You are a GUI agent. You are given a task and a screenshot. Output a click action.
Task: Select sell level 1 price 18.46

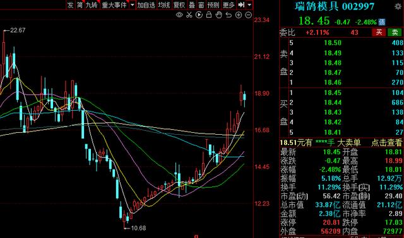(333, 82)
